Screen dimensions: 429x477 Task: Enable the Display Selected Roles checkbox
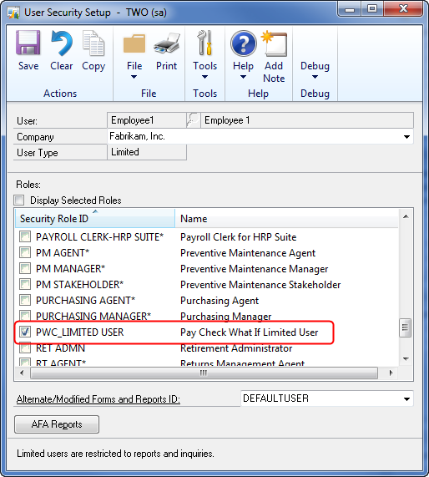click(19, 200)
